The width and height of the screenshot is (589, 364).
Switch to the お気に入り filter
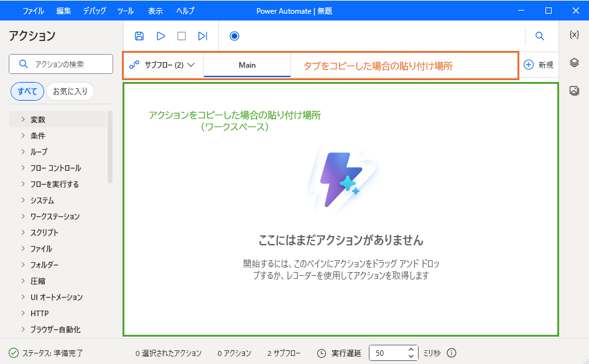[70, 91]
